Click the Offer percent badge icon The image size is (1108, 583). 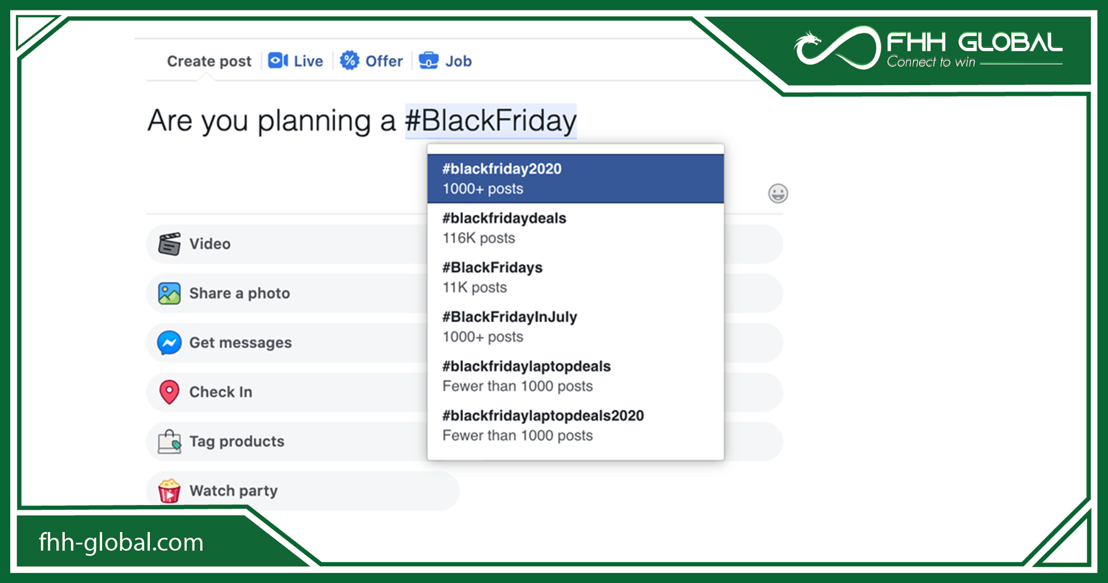(x=350, y=60)
